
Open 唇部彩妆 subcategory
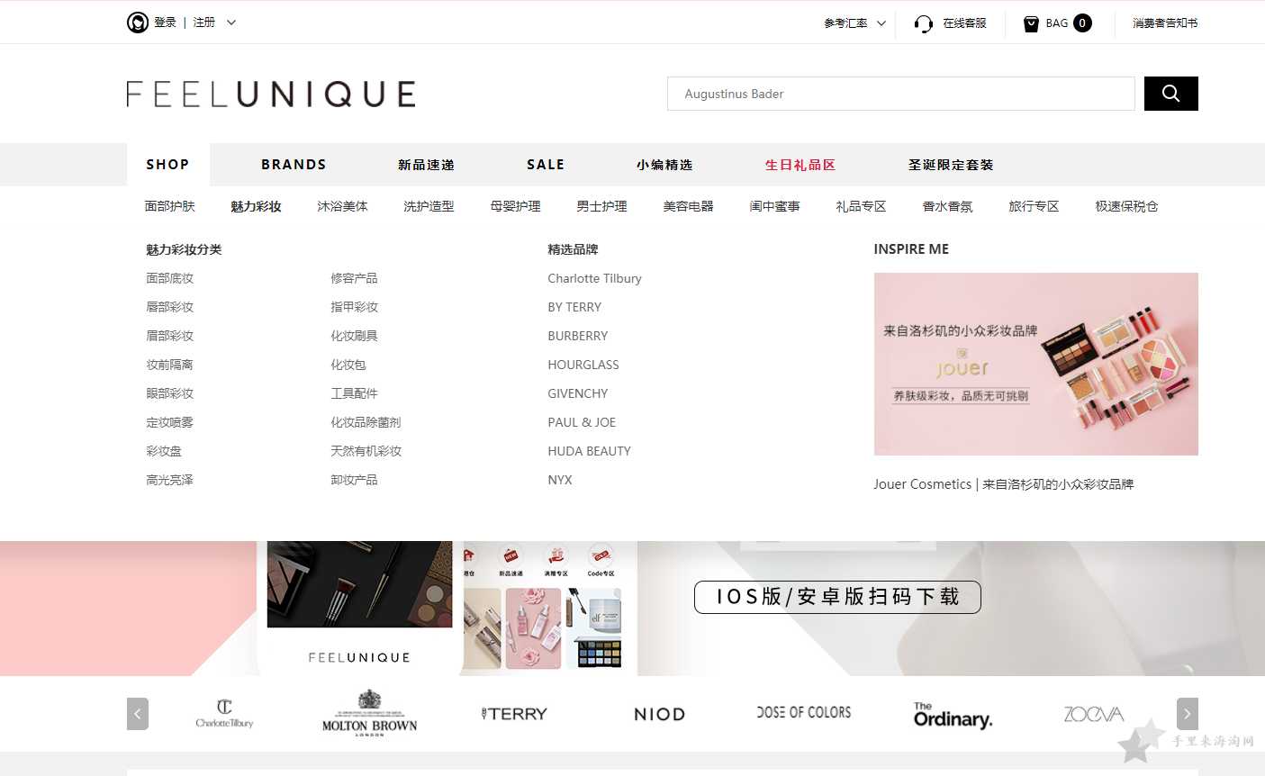tap(170, 307)
